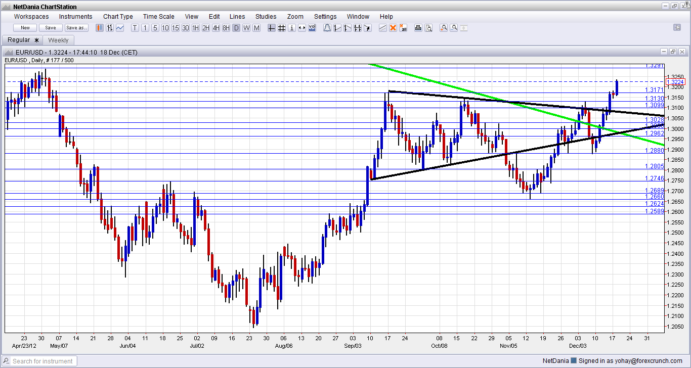
Task: Click the alert bell icon
Action: (327, 28)
